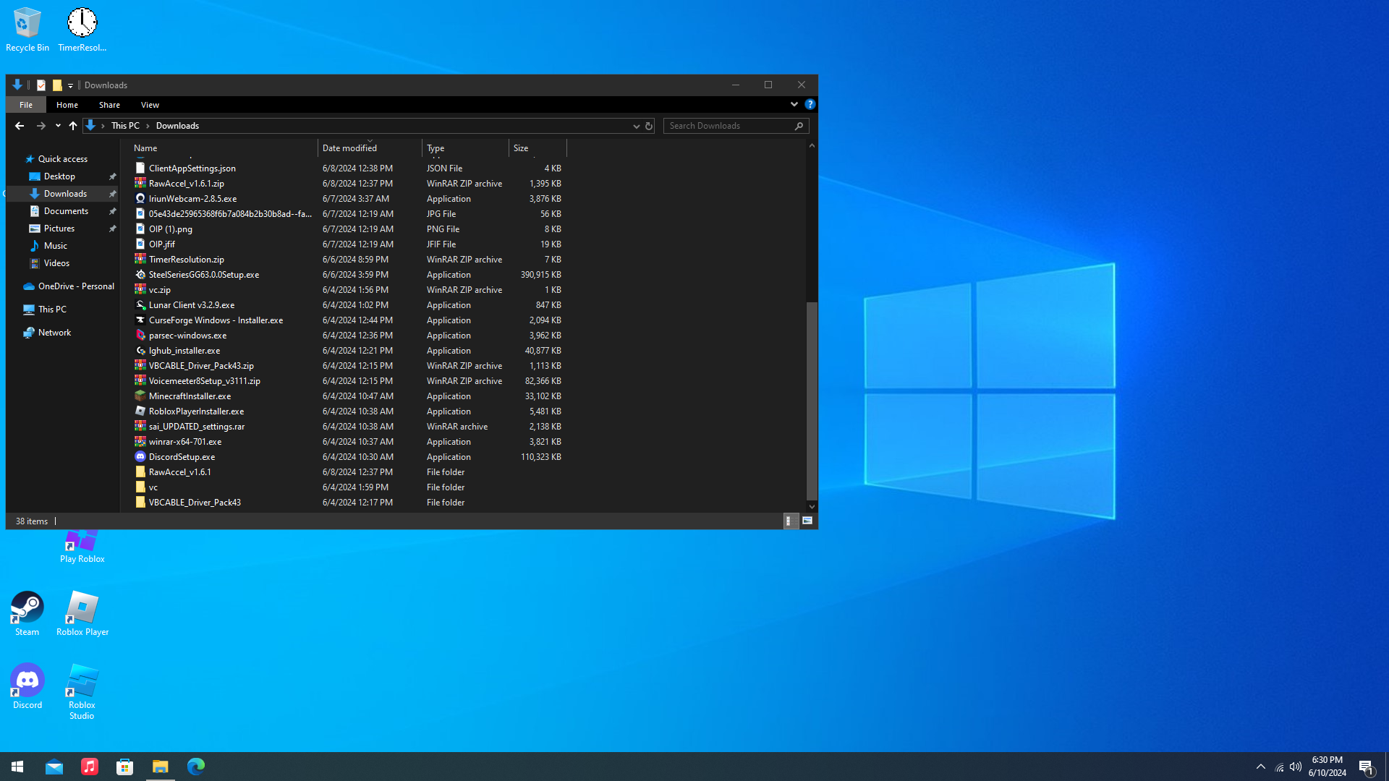Switch to details view layout

[x=790, y=521]
